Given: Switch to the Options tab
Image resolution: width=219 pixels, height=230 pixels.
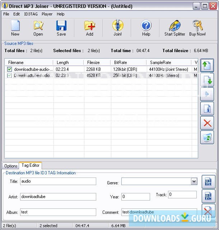Looking at the screenshot, I should click(x=11, y=166).
